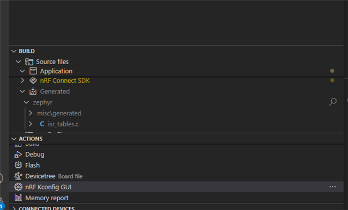Click the Generated download icon

pyautogui.click(x=33, y=91)
